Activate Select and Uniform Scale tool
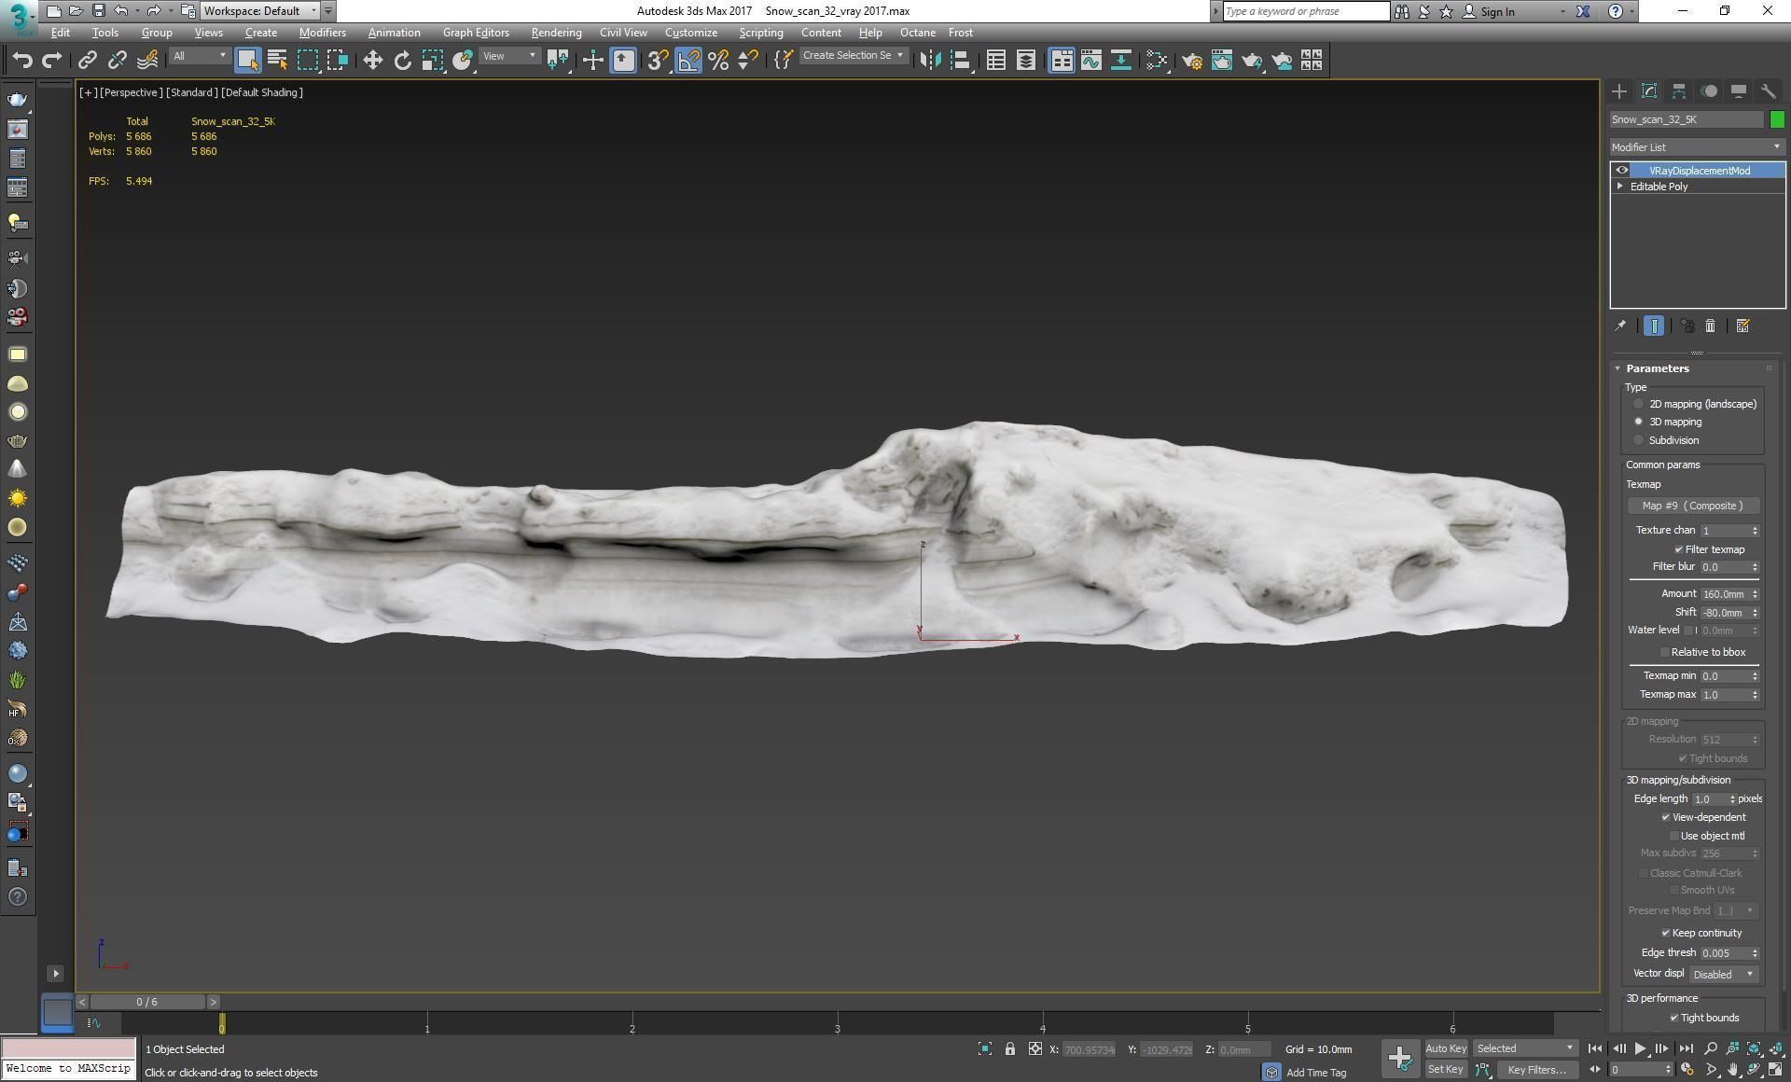This screenshot has width=1791, height=1082. point(432,61)
